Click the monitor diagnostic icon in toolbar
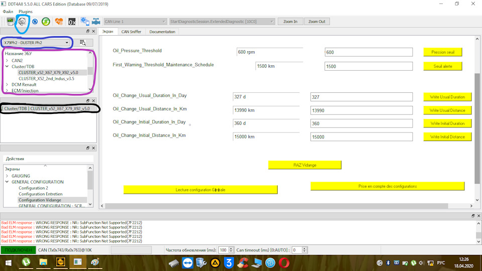The image size is (482, 271). pos(11,22)
